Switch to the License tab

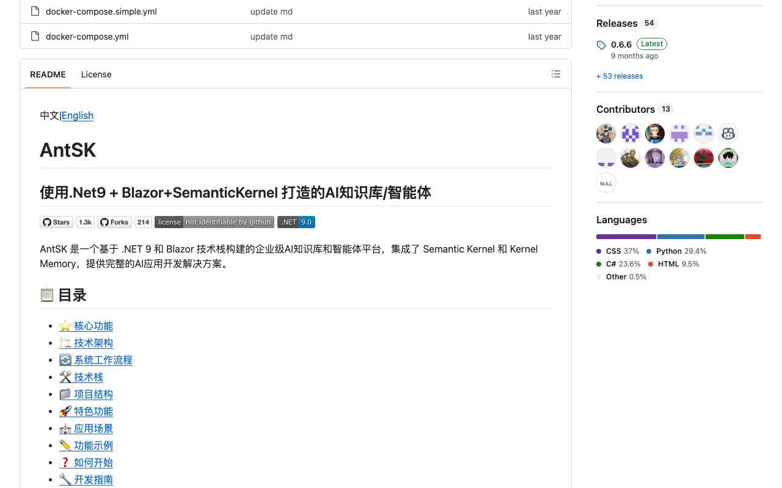97,74
